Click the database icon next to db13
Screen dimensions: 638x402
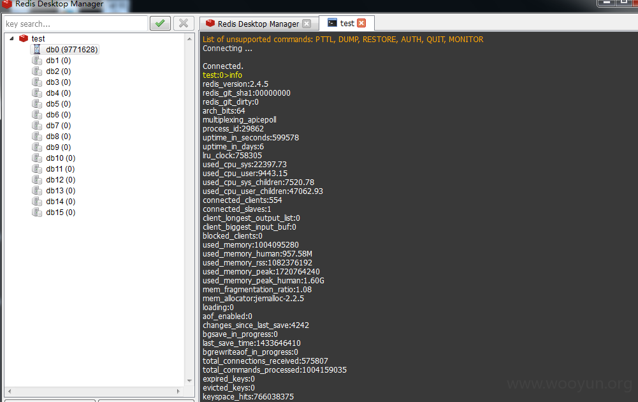(x=37, y=191)
